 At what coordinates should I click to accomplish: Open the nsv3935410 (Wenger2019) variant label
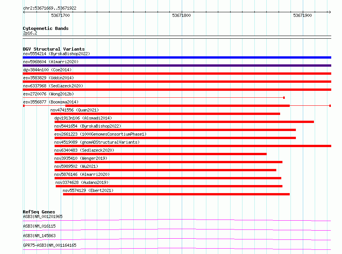(x=81, y=158)
